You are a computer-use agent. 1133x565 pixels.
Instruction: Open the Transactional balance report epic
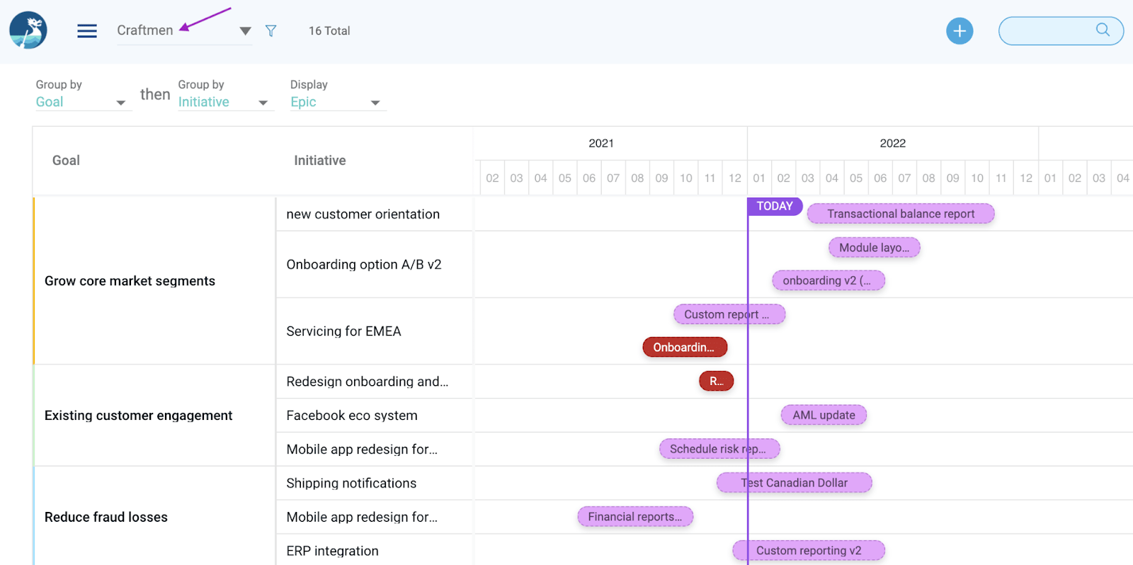point(901,214)
